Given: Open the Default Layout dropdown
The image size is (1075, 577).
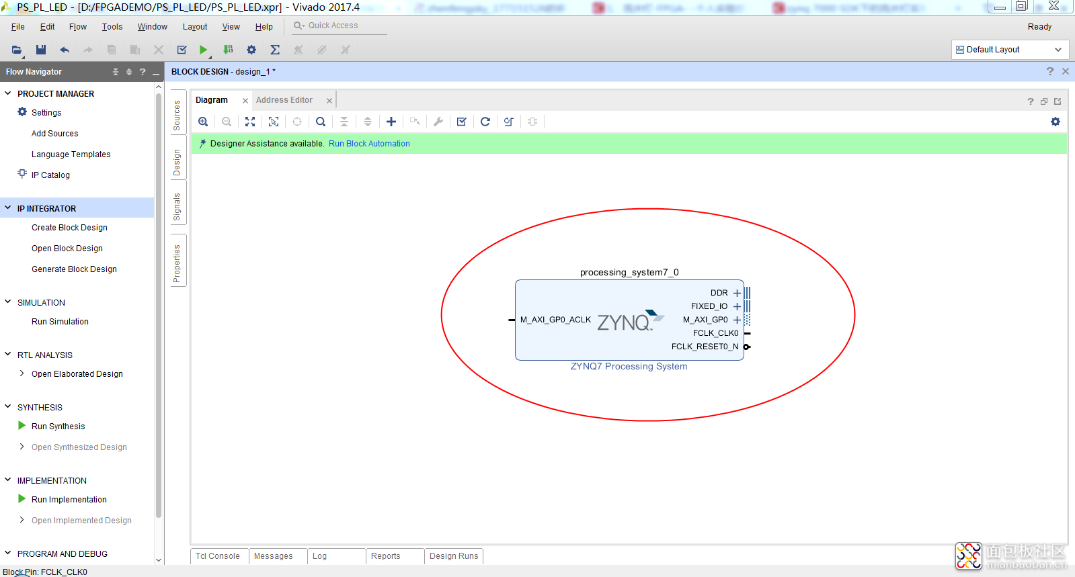Looking at the screenshot, I should click(x=1010, y=50).
